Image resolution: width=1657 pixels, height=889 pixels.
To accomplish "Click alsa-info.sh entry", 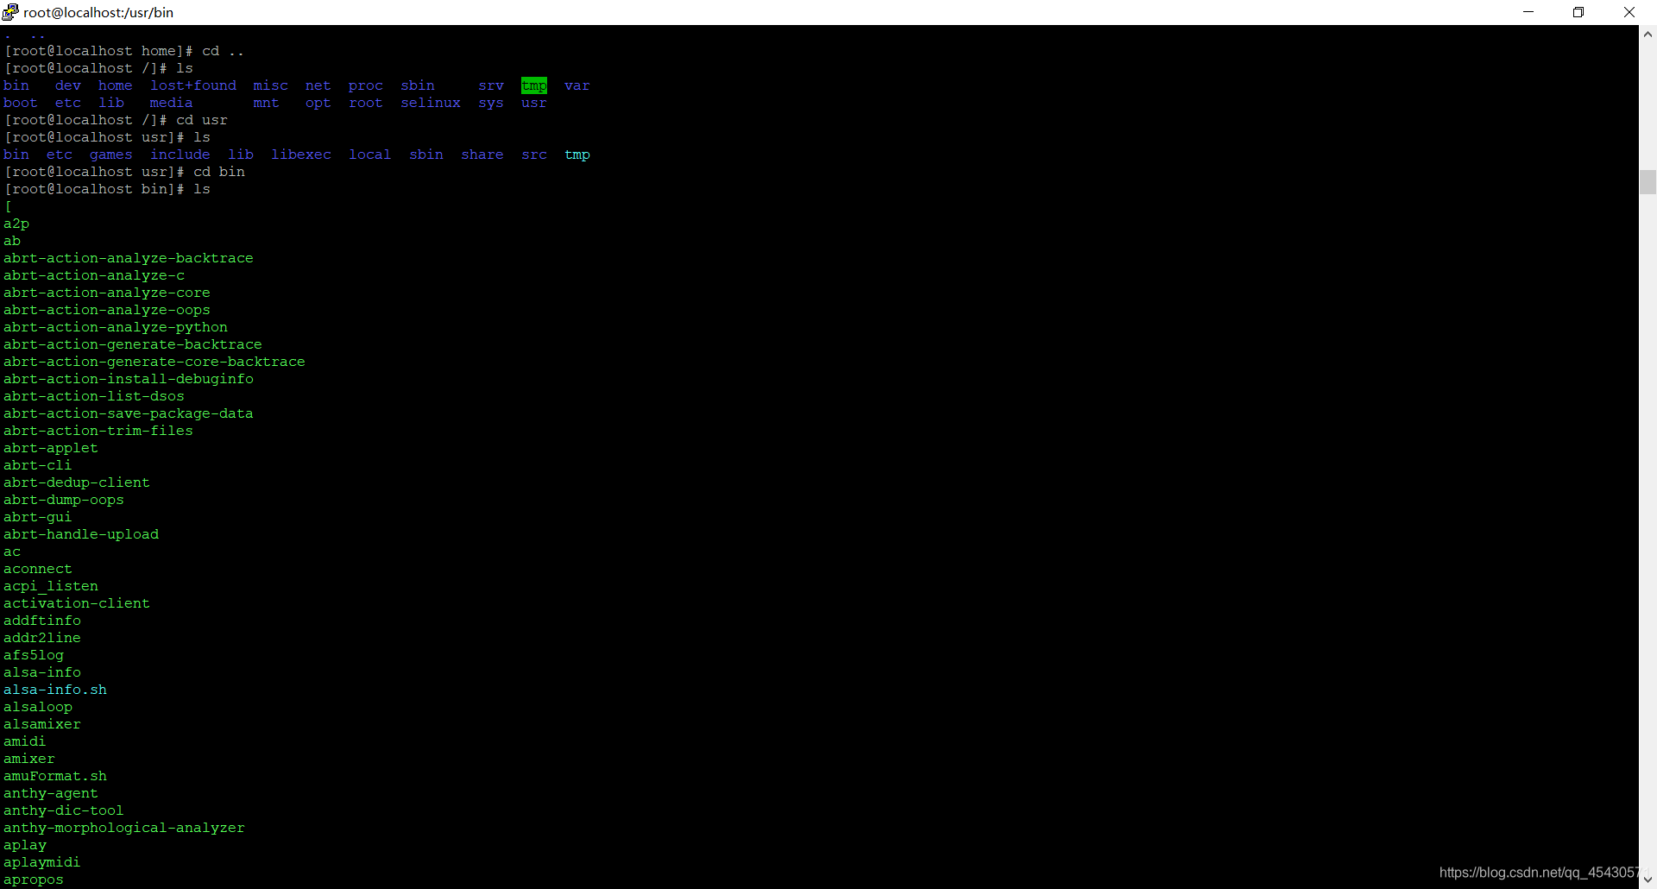I will 55,690.
